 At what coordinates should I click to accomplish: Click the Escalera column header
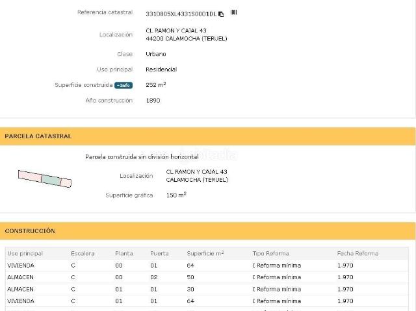point(83,253)
